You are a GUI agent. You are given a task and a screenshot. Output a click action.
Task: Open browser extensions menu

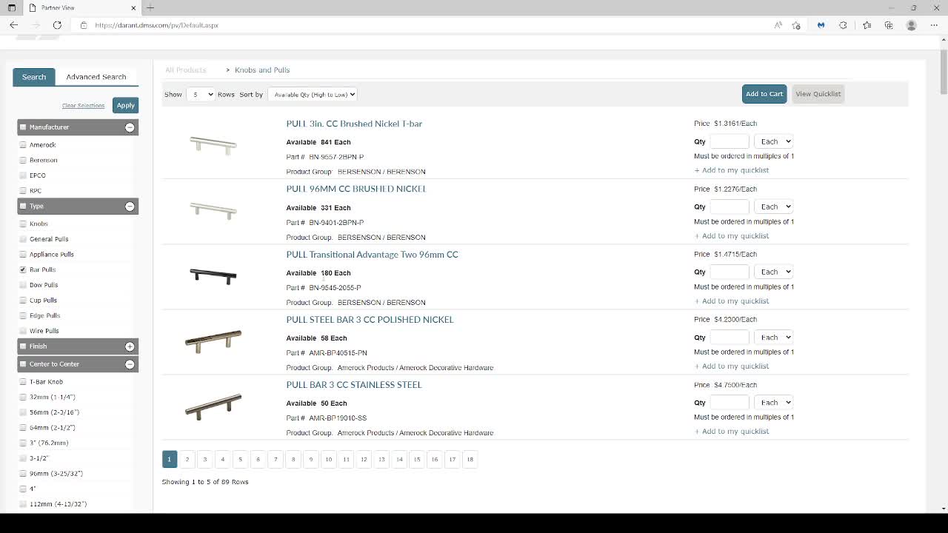(843, 25)
